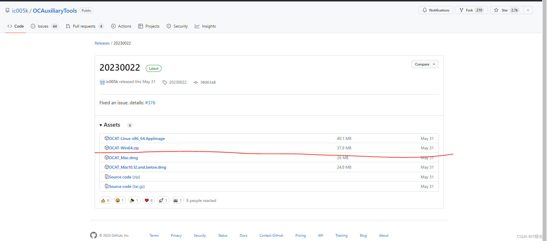Click the package icon for OCAT_Mac10.12.and.below.dmg
Viewport: 547px width, 241px height.
(x=107, y=167)
